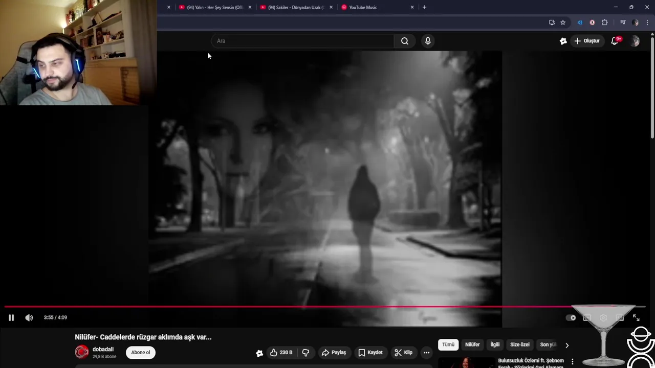Dislike the video
The height and width of the screenshot is (368, 655).
pyautogui.click(x=305, y=353)
